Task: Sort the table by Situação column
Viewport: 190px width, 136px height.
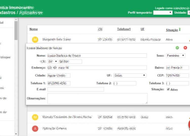Action: click(x=172, y=30)
